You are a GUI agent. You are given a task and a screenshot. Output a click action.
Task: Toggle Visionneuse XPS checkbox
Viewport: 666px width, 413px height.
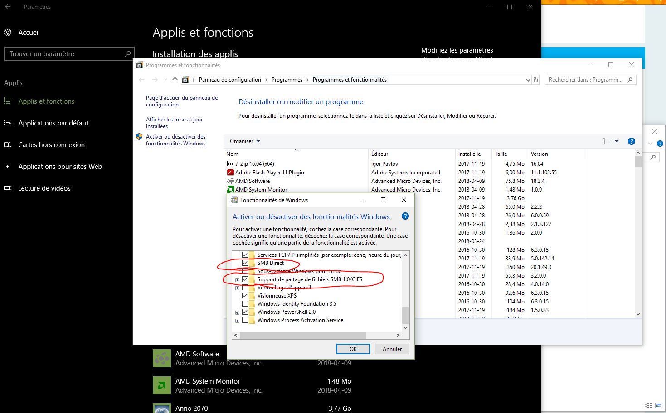click(x=245, y=296)
